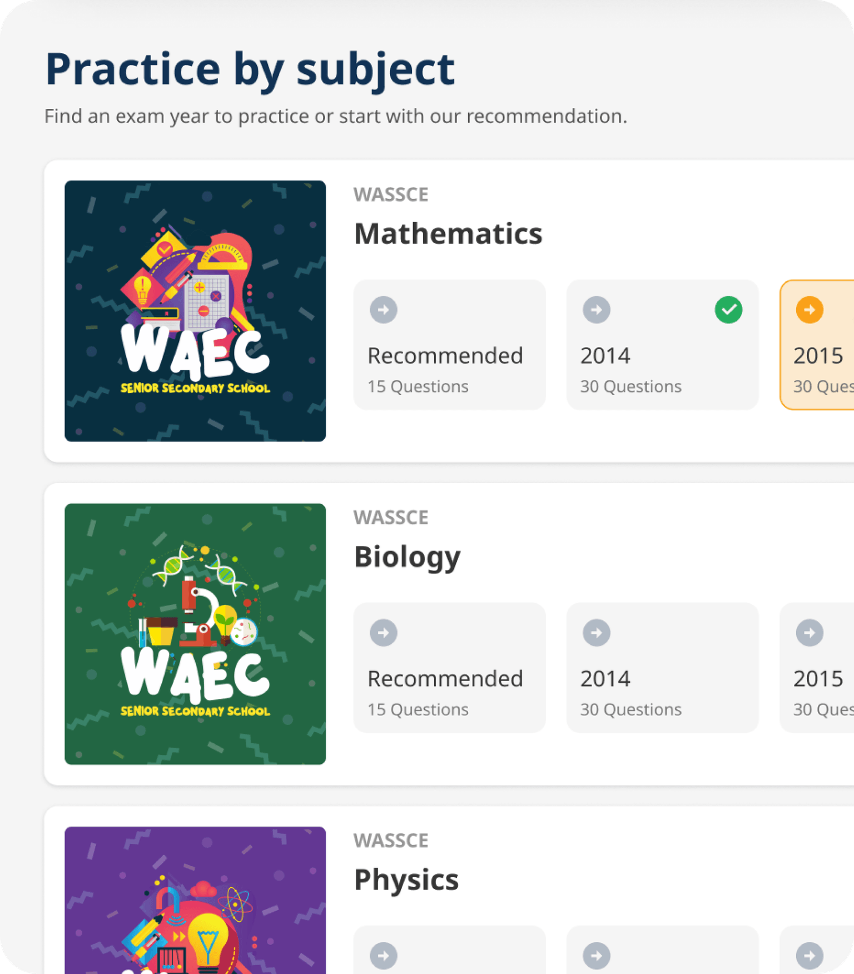Click the Physics WAEC cover thumbnail

pyautogui.click(x=195, y=900)
